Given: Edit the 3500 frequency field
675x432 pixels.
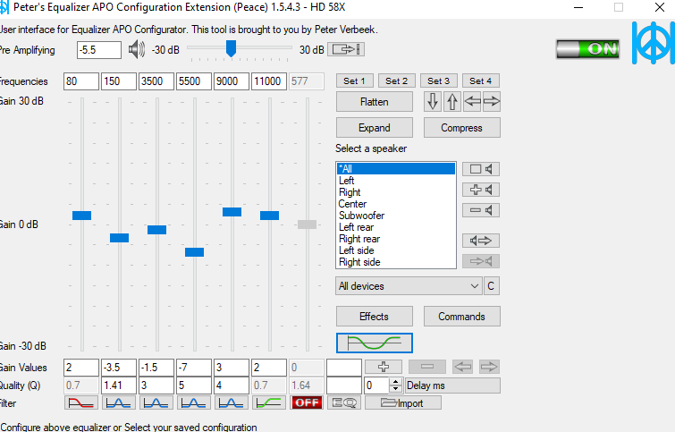Looking at the screenshot, I should pos(156,81).
